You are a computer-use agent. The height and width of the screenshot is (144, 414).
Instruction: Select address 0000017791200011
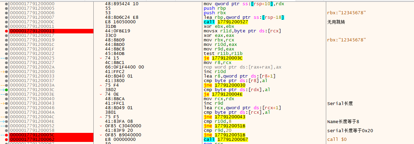tap(32, 26)
